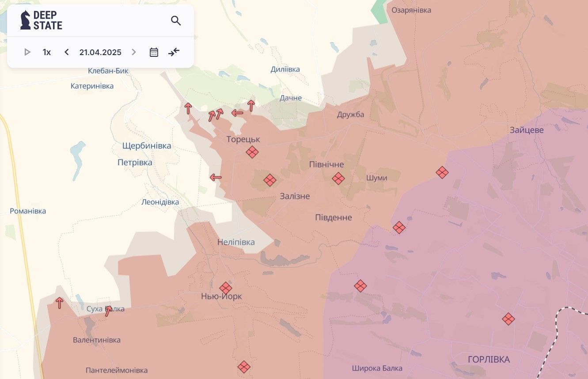Screen dimensions: 588x379
Task: Click the attack arrow beside Суха Балка
Action: pos(108,311)
